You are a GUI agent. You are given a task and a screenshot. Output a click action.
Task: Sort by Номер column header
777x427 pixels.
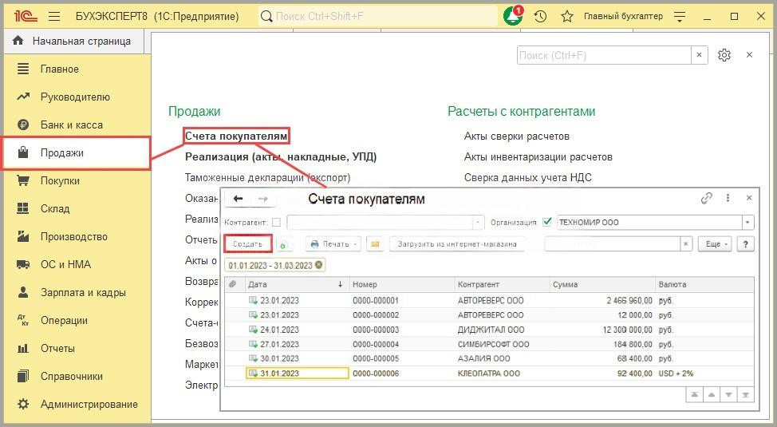pos(402,285)
